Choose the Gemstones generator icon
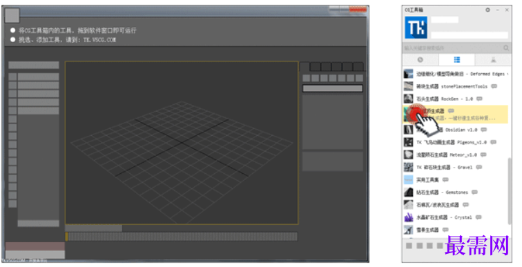Image resolution: width=522 pixels, height=267 pixels. coord(408,192)
